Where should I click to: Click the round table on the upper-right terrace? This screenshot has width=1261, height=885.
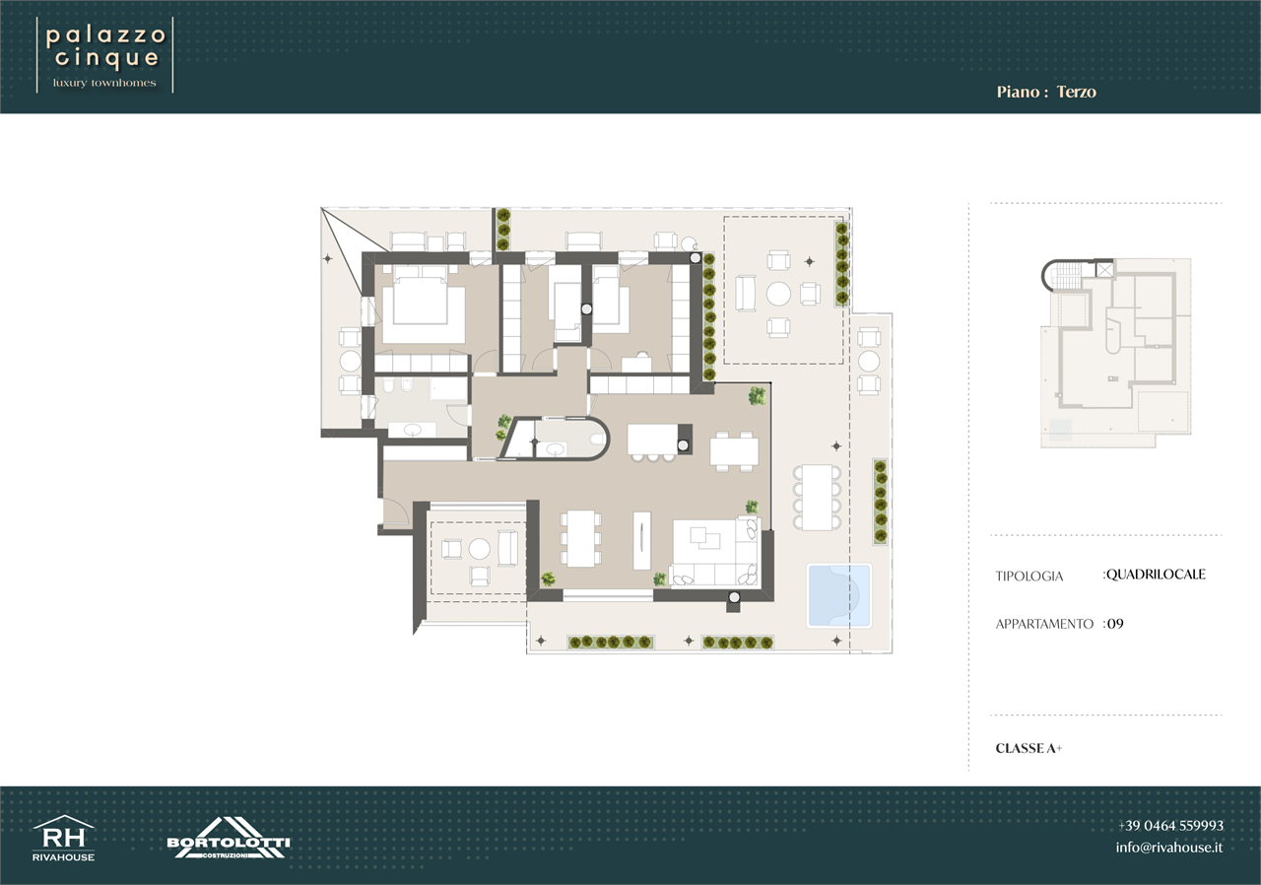(779, 294)
